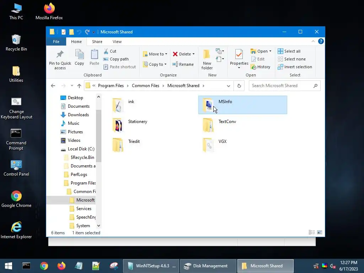Switch to the View ribbon tab

(117, 42)
